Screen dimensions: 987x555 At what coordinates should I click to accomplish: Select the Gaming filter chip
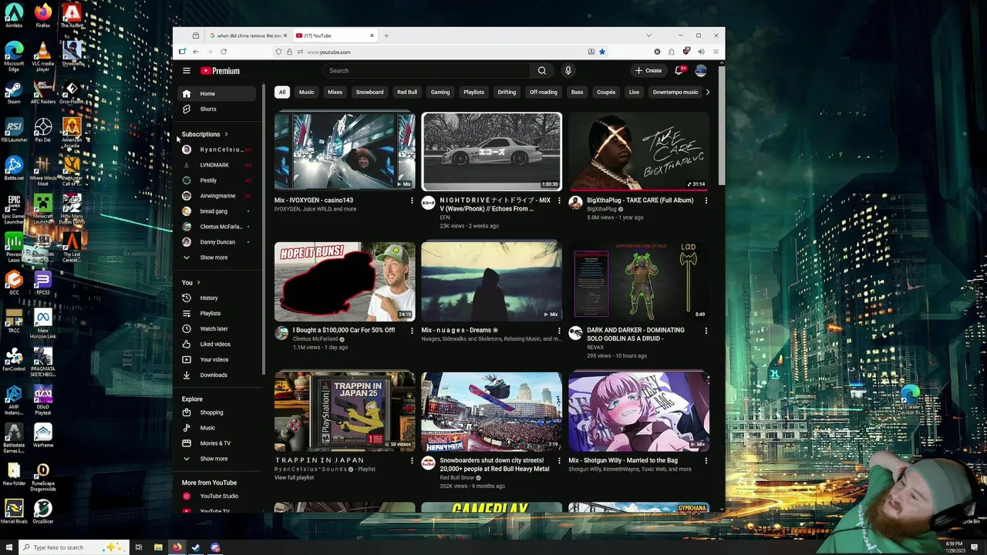[x=440, y=92]
